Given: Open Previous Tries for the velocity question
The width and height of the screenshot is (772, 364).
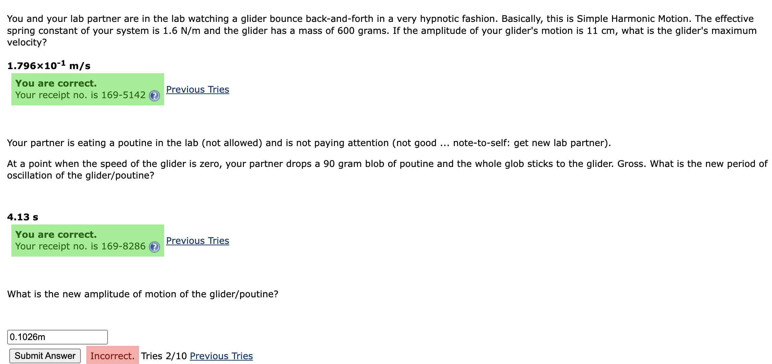Looking at the screenshot, I should click(x=197, y=89).
